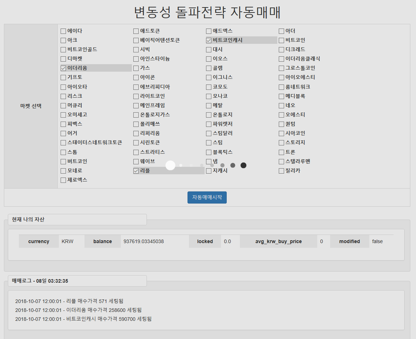The image size is (416, 339).
Task: Tick the 라이트코인 checkbox
Action: pyautogui.click(x=136, y=96)
